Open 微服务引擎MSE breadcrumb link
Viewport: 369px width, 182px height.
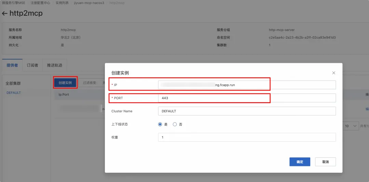click(13, 3)
